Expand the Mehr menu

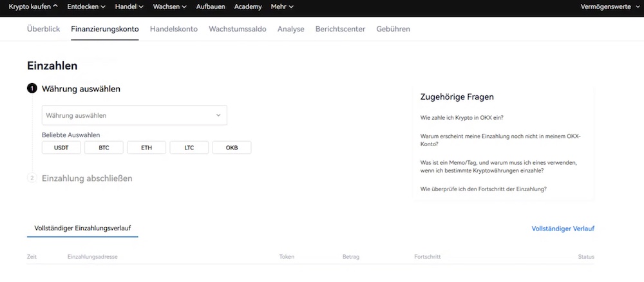tap(282, 6)
